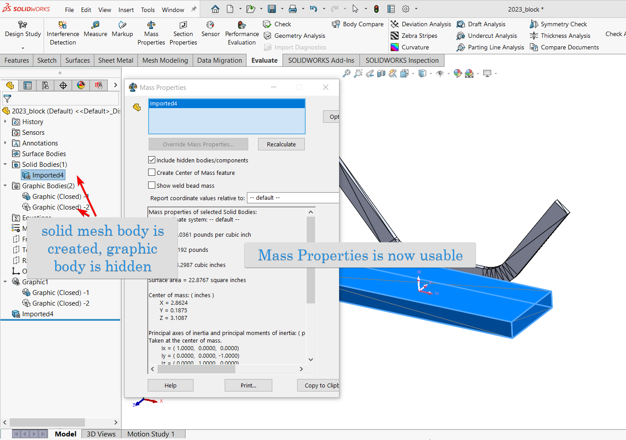Enable Create Center of Mass feature
Screen dimensions: 626x440
tap(152, 172)
